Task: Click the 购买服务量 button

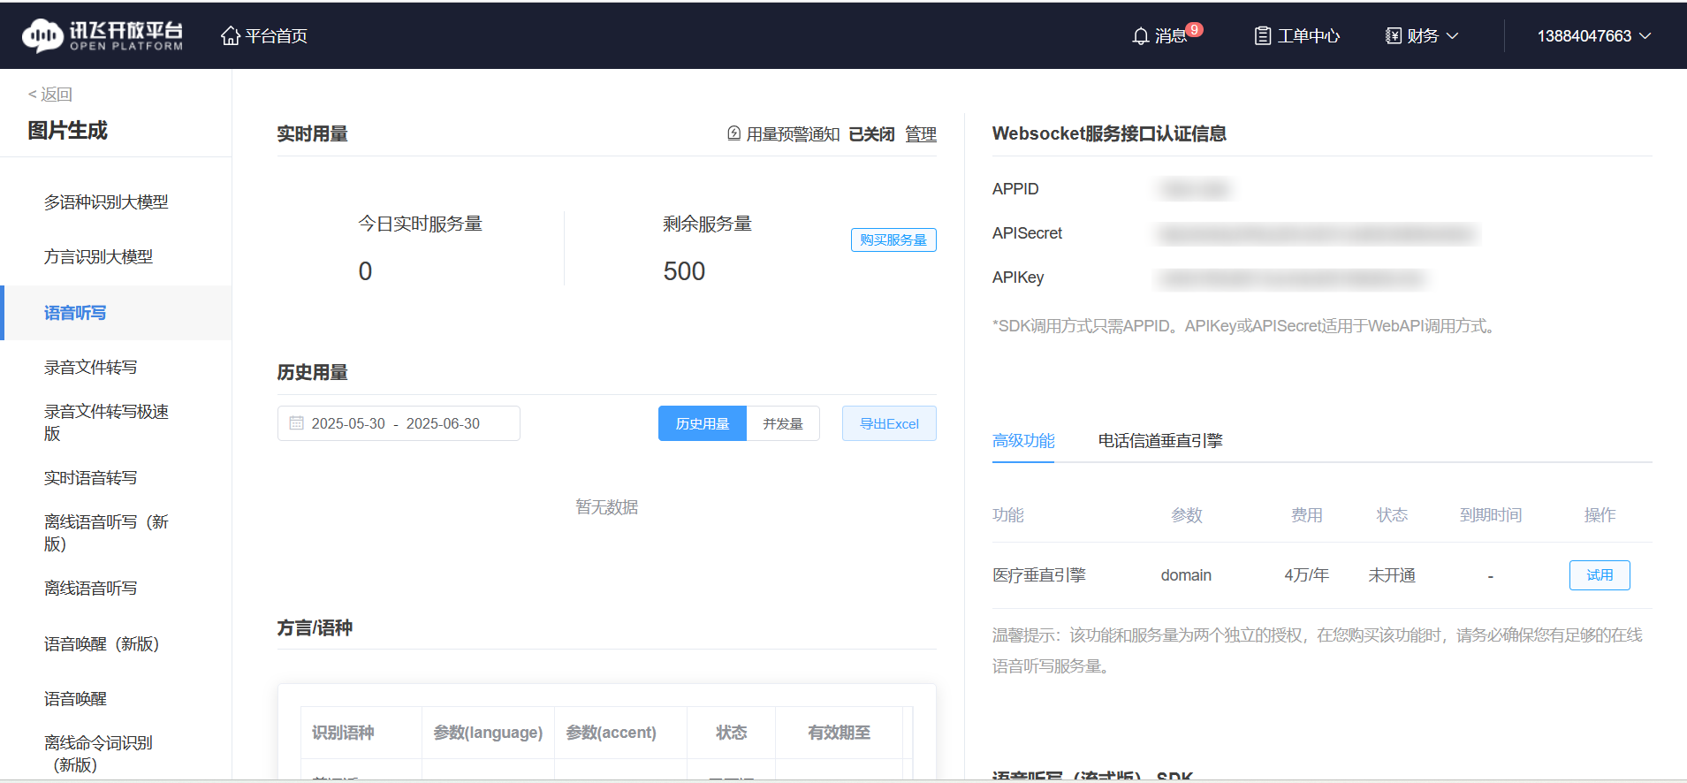Action: (893, 240)
